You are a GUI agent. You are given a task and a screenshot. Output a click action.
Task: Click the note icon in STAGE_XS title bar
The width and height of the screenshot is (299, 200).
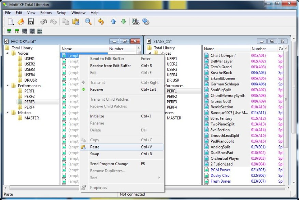coord(149,41)
